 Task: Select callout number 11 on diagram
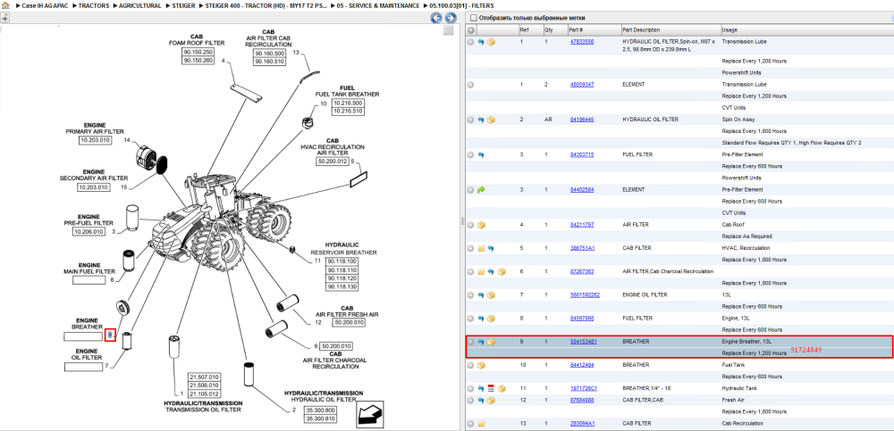(317, 261)
